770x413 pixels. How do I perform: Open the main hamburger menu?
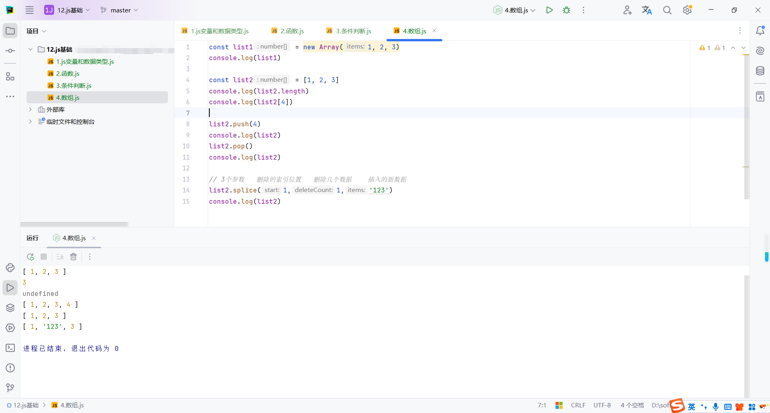click(29, 10)
